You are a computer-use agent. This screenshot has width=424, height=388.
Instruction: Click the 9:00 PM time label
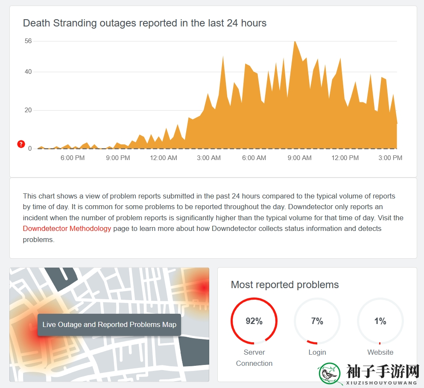click(118, 158)
